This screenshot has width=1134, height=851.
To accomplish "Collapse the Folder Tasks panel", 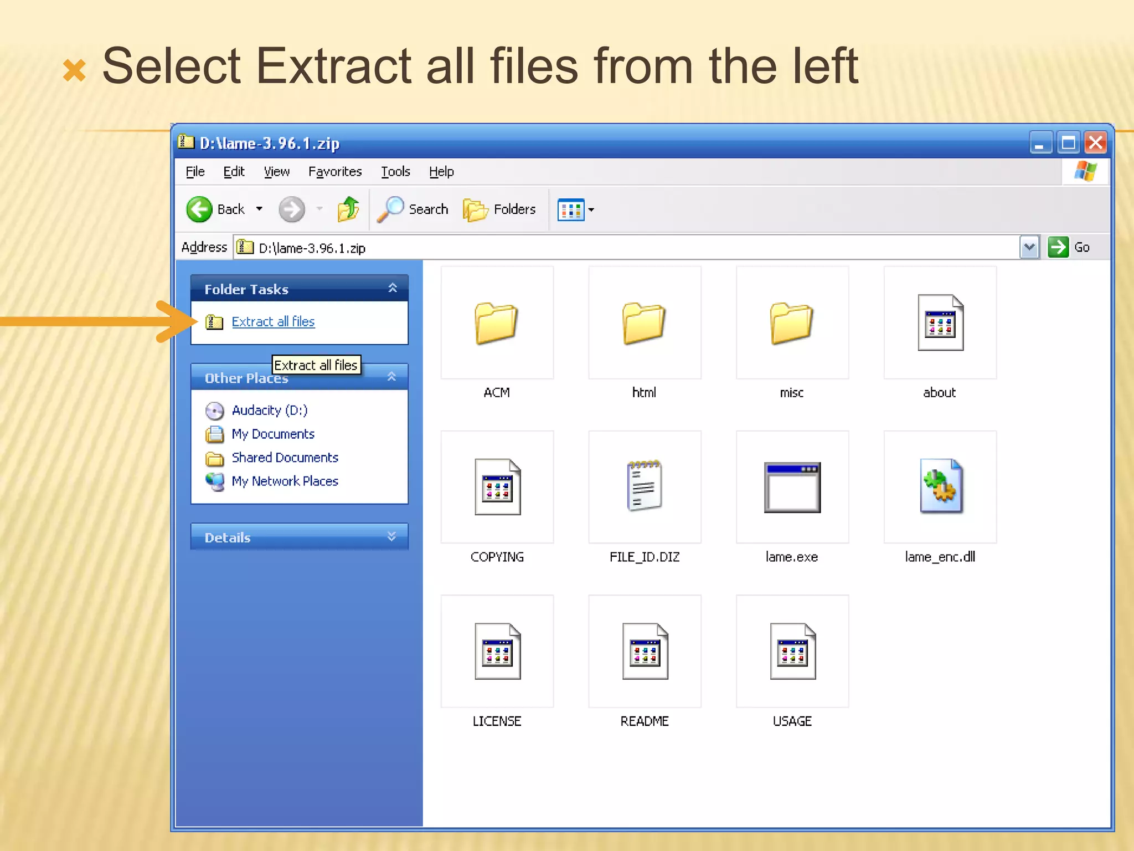I will 393,288.
